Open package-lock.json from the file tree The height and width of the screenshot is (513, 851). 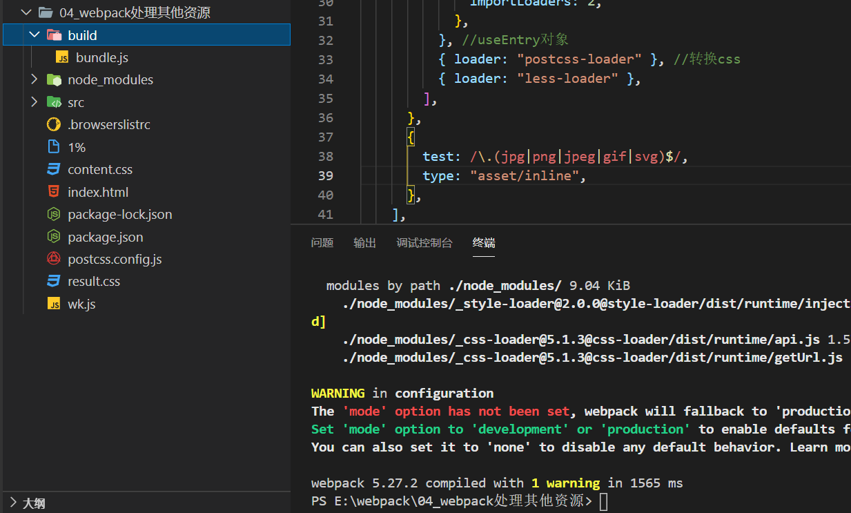click(120, 214)
